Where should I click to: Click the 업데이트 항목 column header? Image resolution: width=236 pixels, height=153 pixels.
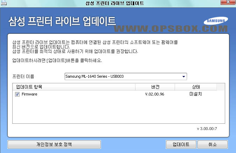coord(74,87)
